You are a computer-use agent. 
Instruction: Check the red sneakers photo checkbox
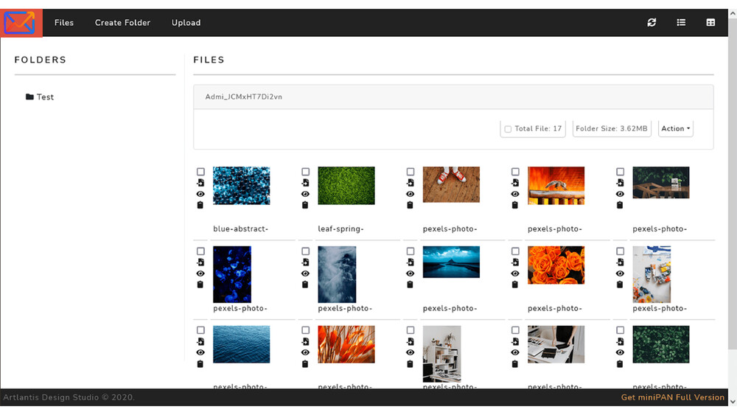point(411,172)
